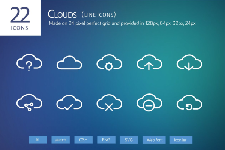This screenshot has height=150, width=225.
Task: Click the pixel grid description text
Action: click(x=123, y=23)
